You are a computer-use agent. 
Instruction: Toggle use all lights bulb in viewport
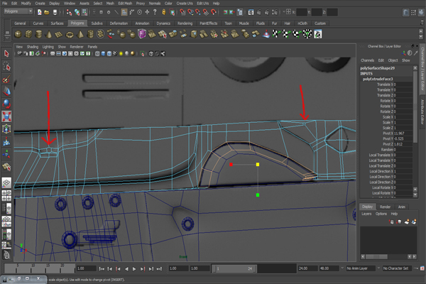[x=121, y=53]
